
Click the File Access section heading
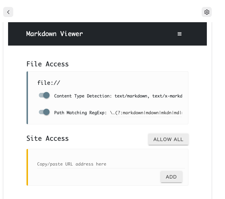48,64
